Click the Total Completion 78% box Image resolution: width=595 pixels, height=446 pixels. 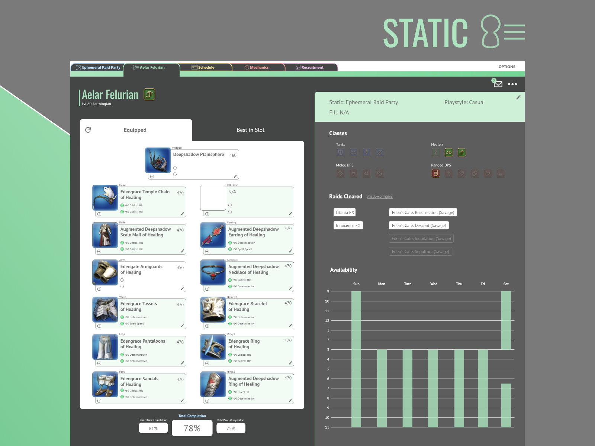click(x=192, y=428)
